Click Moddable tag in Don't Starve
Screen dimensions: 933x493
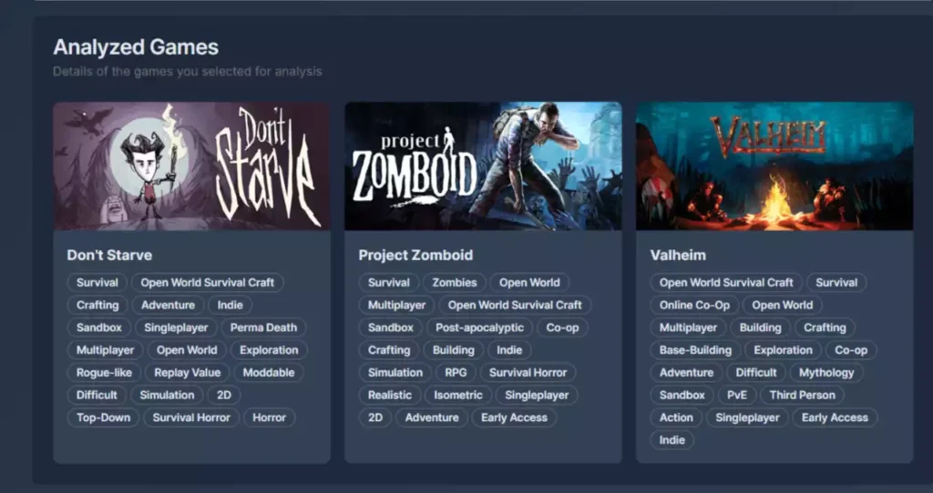tap(269, 372)
